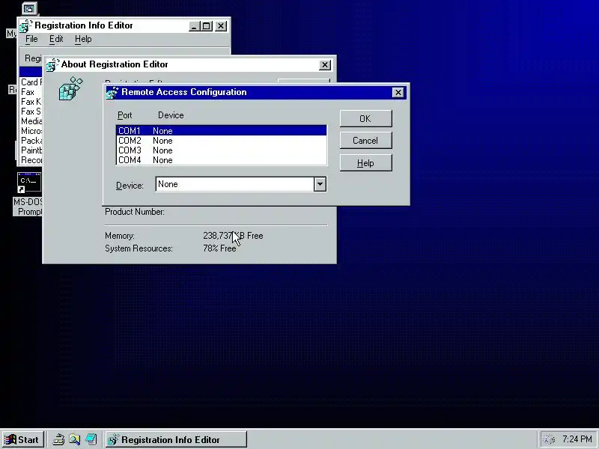Click the Device combo box showing None

point(240,184)
